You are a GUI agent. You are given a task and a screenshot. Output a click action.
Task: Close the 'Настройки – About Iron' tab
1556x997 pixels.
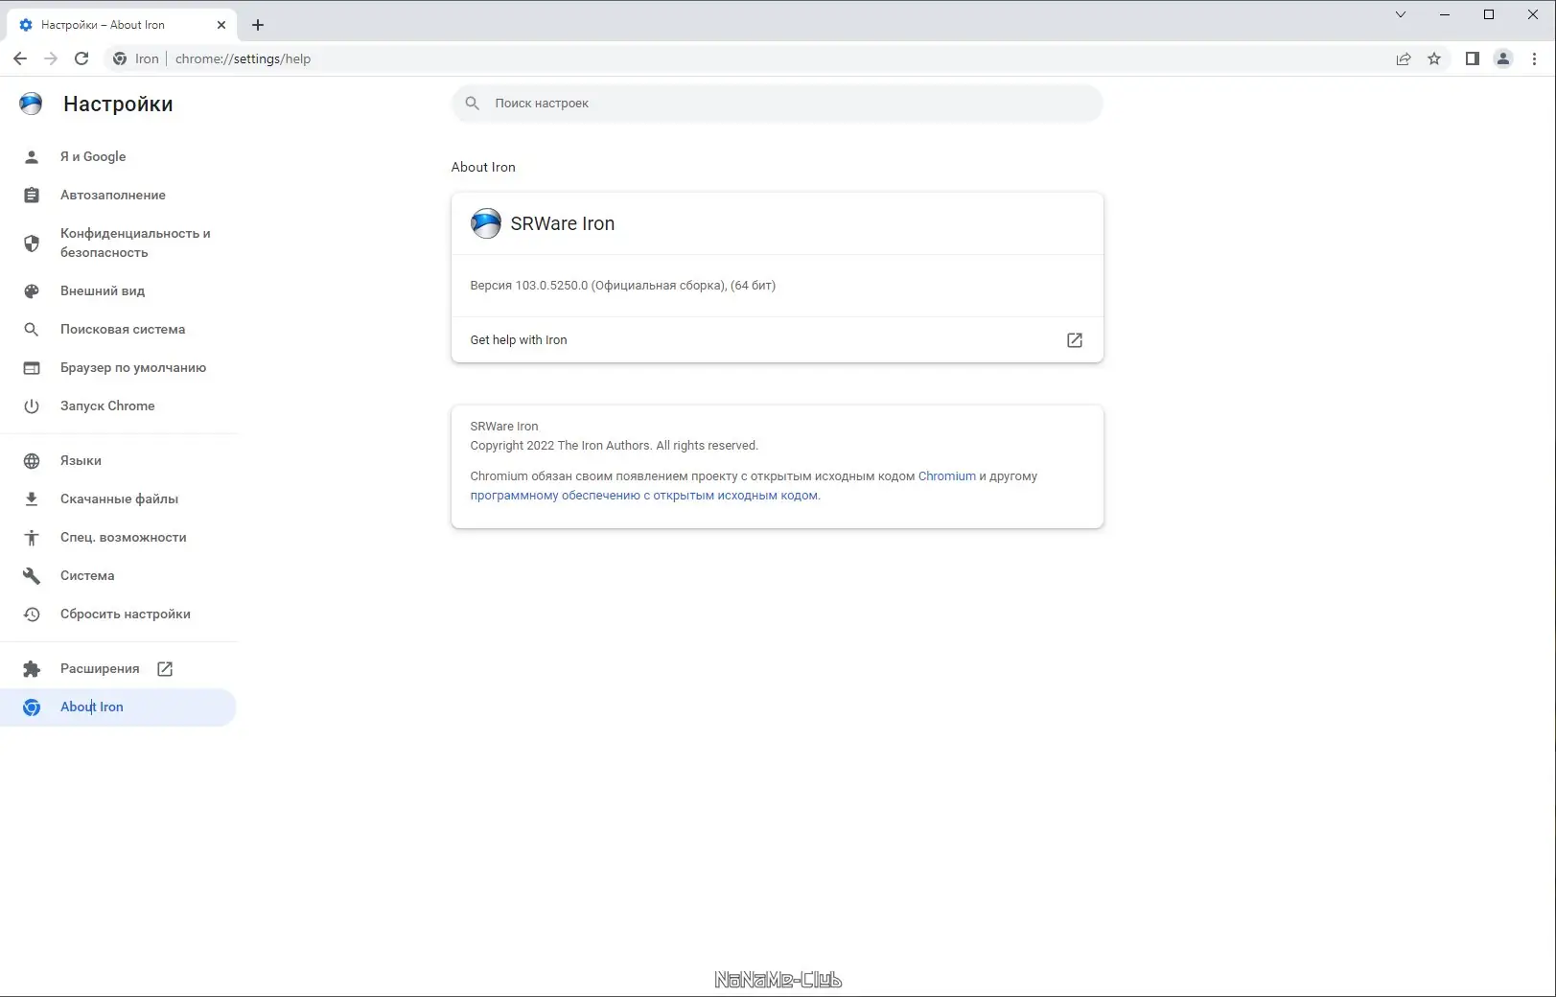click(x=221, y=25)
